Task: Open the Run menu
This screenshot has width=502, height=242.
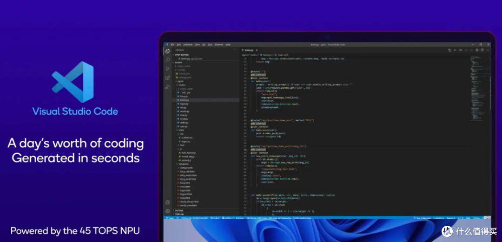Action: coord(210,45)
